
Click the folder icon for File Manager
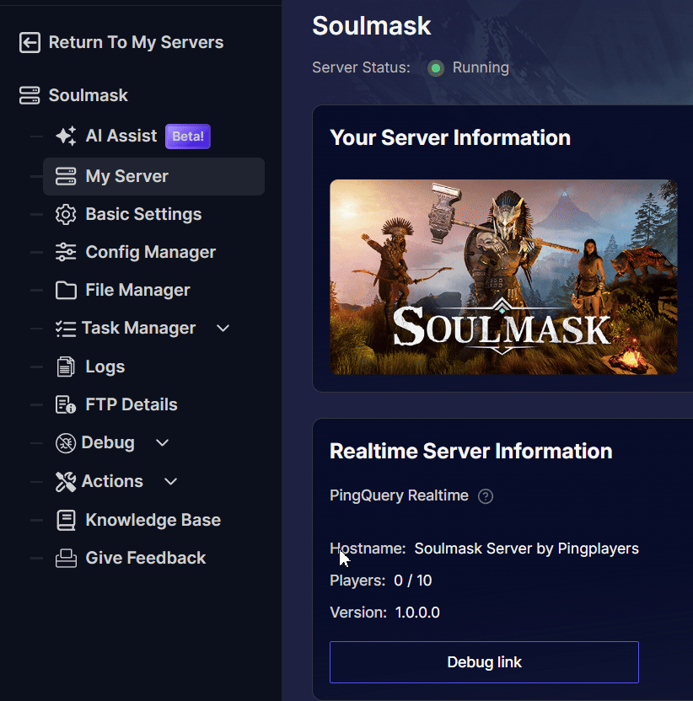[66, 290]
